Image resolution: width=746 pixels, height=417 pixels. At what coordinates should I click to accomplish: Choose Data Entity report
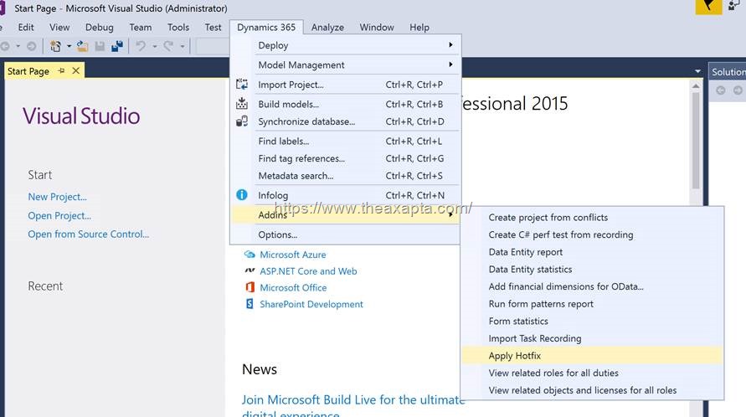click(x=592, y=252)
